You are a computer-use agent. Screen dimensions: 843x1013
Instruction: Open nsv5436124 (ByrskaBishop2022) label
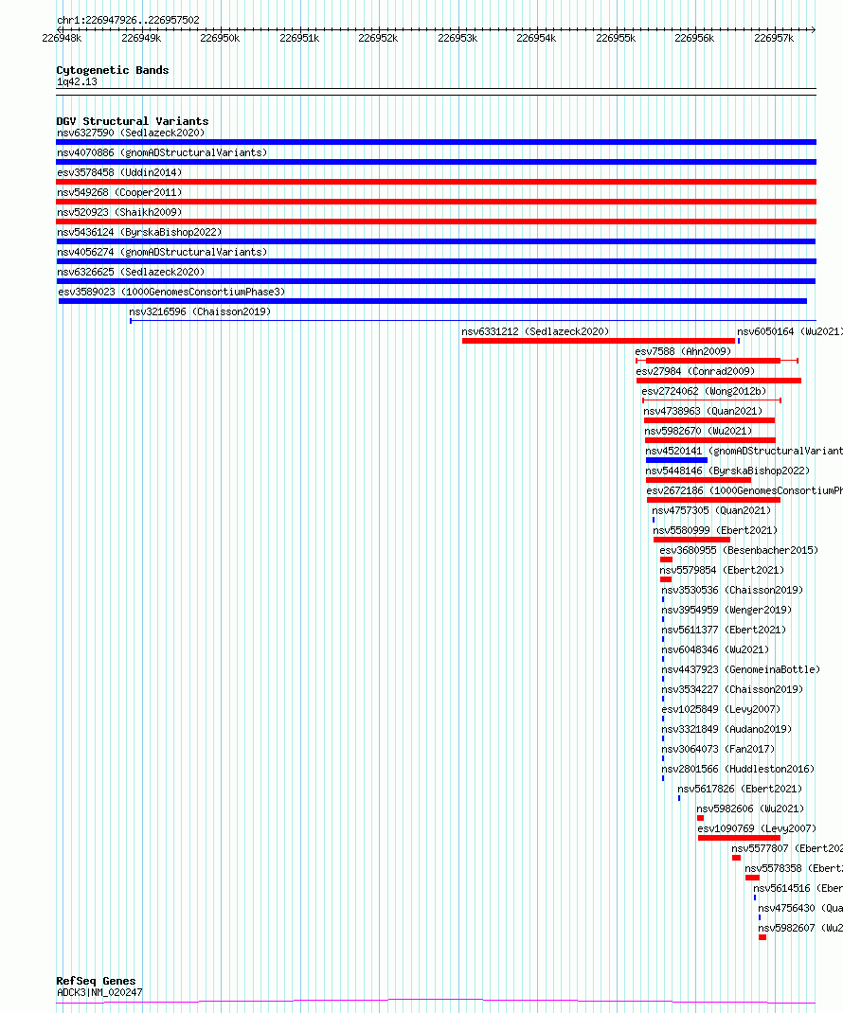pos(139,233)
